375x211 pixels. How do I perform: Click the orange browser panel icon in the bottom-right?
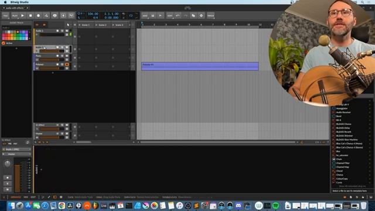(345, 197)
